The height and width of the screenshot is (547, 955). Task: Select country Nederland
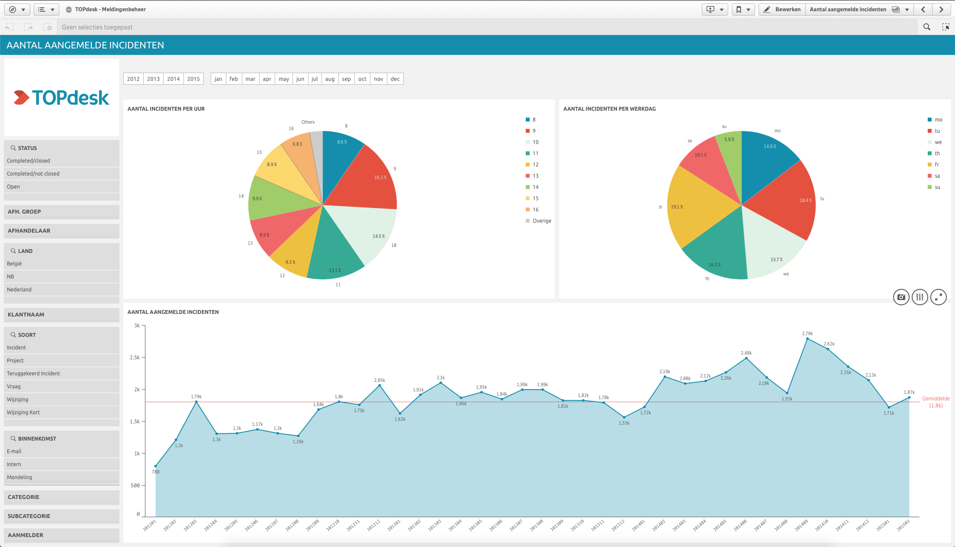pos(61,289)
